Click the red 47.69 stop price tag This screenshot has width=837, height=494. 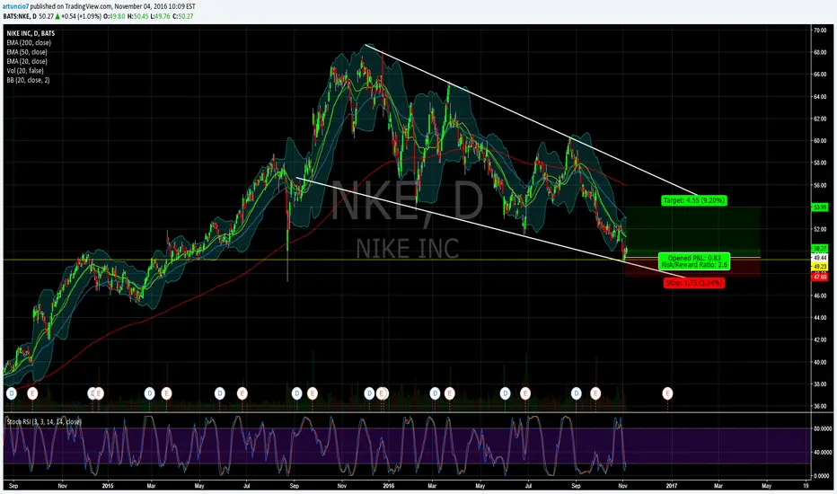pos(819,278)
